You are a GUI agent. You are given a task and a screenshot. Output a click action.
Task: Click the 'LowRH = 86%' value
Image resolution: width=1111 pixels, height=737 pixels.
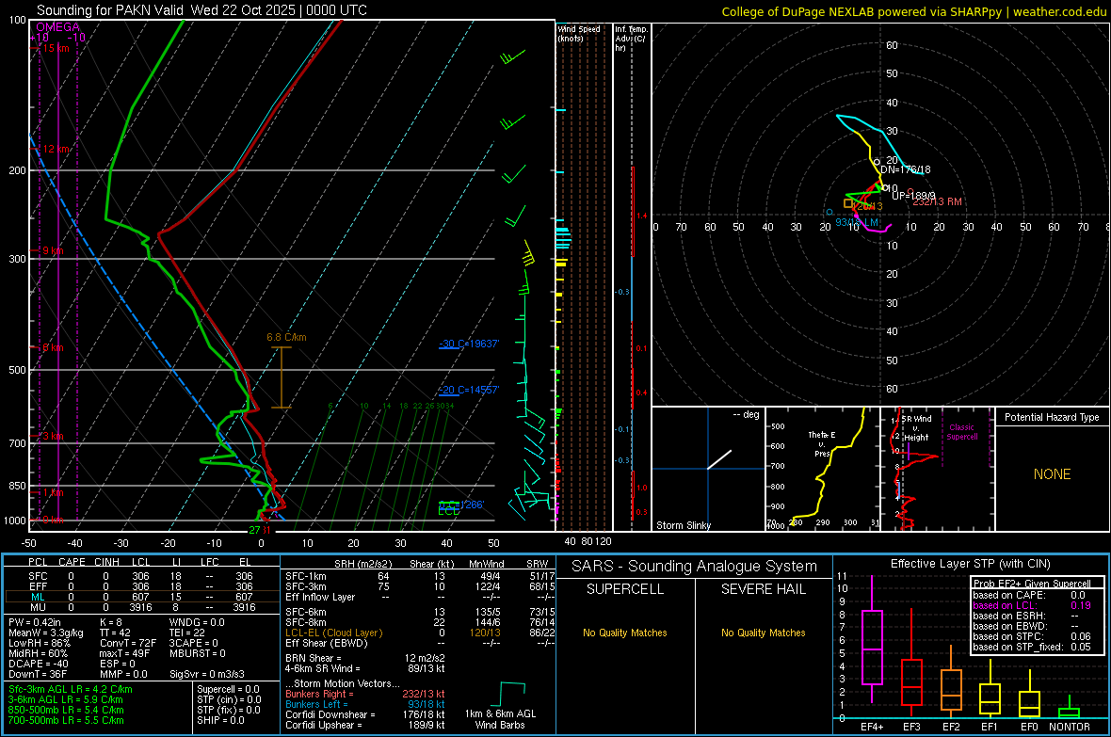click(x=39, y=644)
